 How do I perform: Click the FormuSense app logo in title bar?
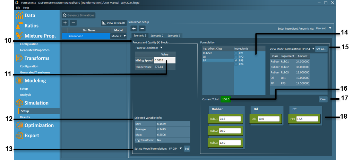(x=17, y=3)
